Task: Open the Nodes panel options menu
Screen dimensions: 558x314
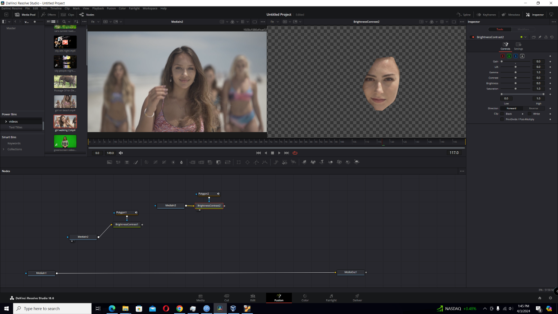Action: click(x=462, y=171)
